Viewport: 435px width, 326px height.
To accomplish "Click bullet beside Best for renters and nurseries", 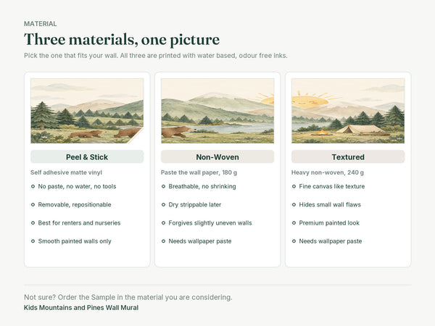I will coord(33,223).
